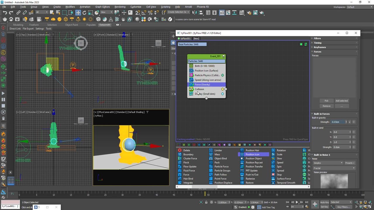Click the gravity Strength value field
Image resolution: width=374 pixels, height=210 pixels.
click(338, 122)
